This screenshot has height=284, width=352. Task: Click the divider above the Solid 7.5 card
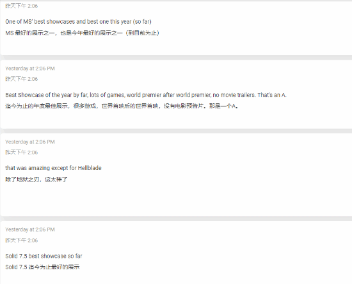pos(176,219)
